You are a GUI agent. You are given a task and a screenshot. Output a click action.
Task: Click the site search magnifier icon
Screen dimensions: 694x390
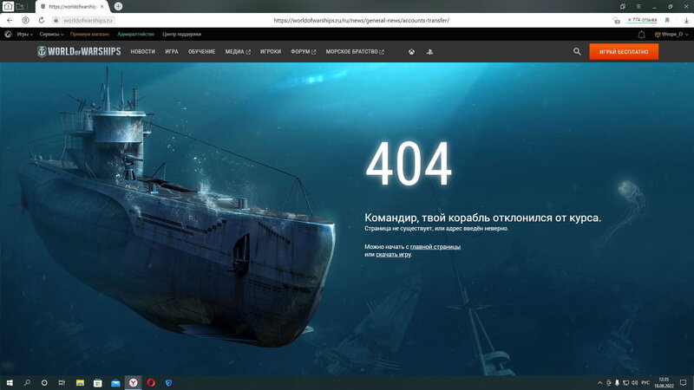[577, 51]
